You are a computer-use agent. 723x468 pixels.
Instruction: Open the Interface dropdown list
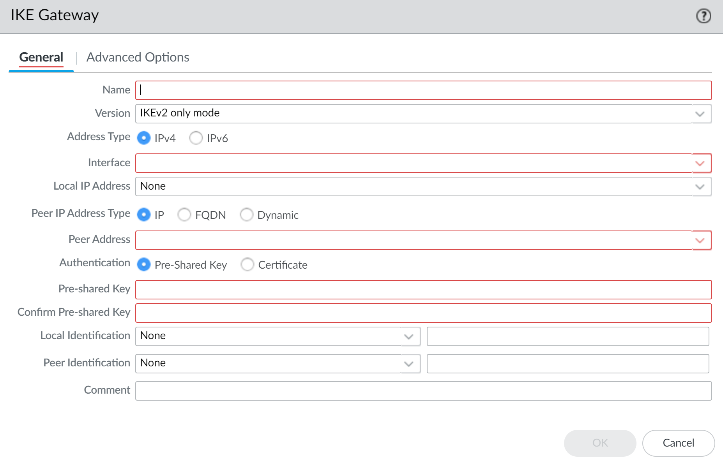(700, 164)
